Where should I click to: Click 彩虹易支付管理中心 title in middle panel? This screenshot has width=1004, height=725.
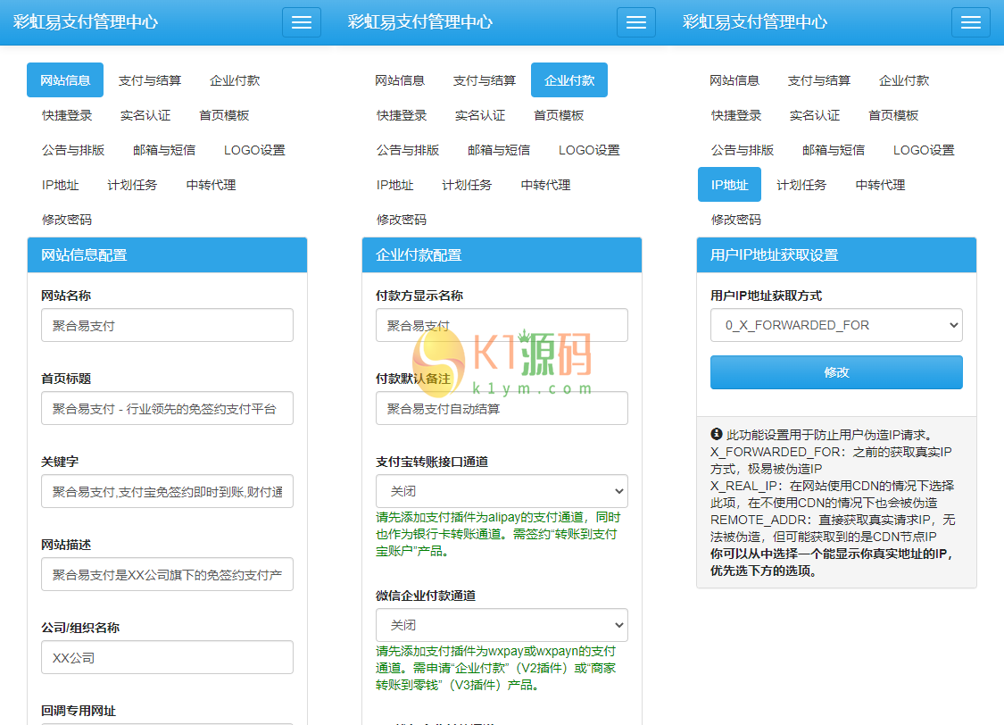click(x=420, y=22)
